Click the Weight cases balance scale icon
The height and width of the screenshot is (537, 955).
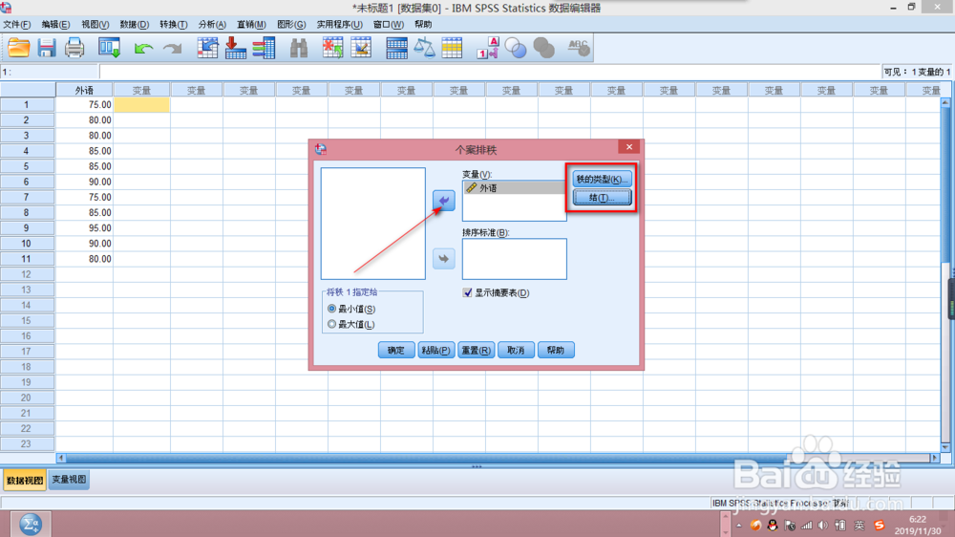[x=425, y=48]
